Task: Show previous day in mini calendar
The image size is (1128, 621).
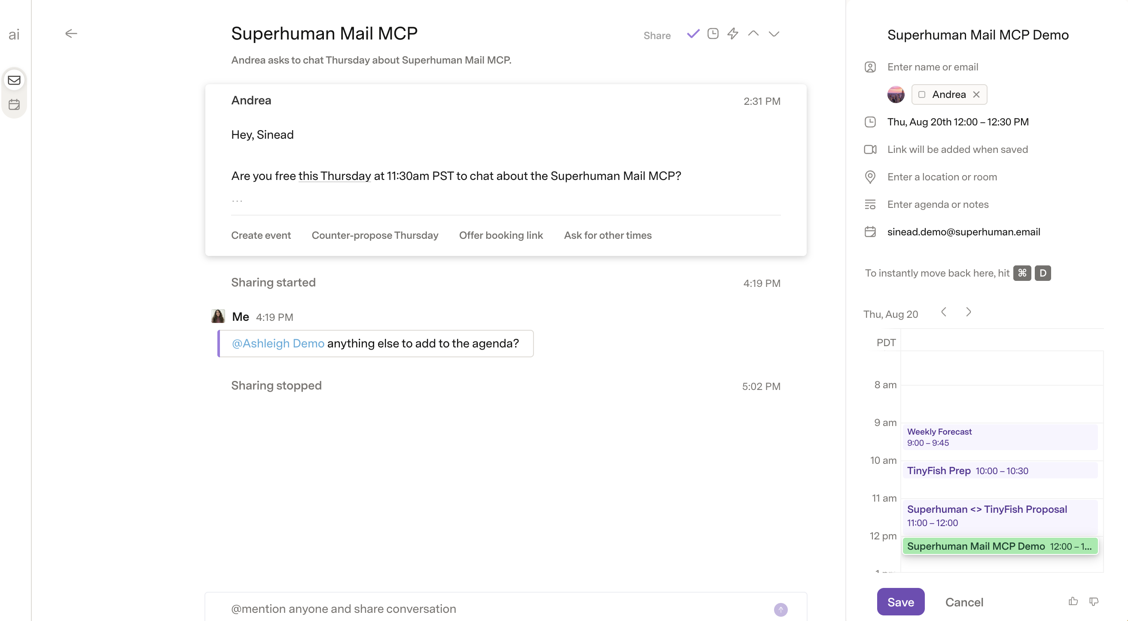Action: [x=944, y=312]
